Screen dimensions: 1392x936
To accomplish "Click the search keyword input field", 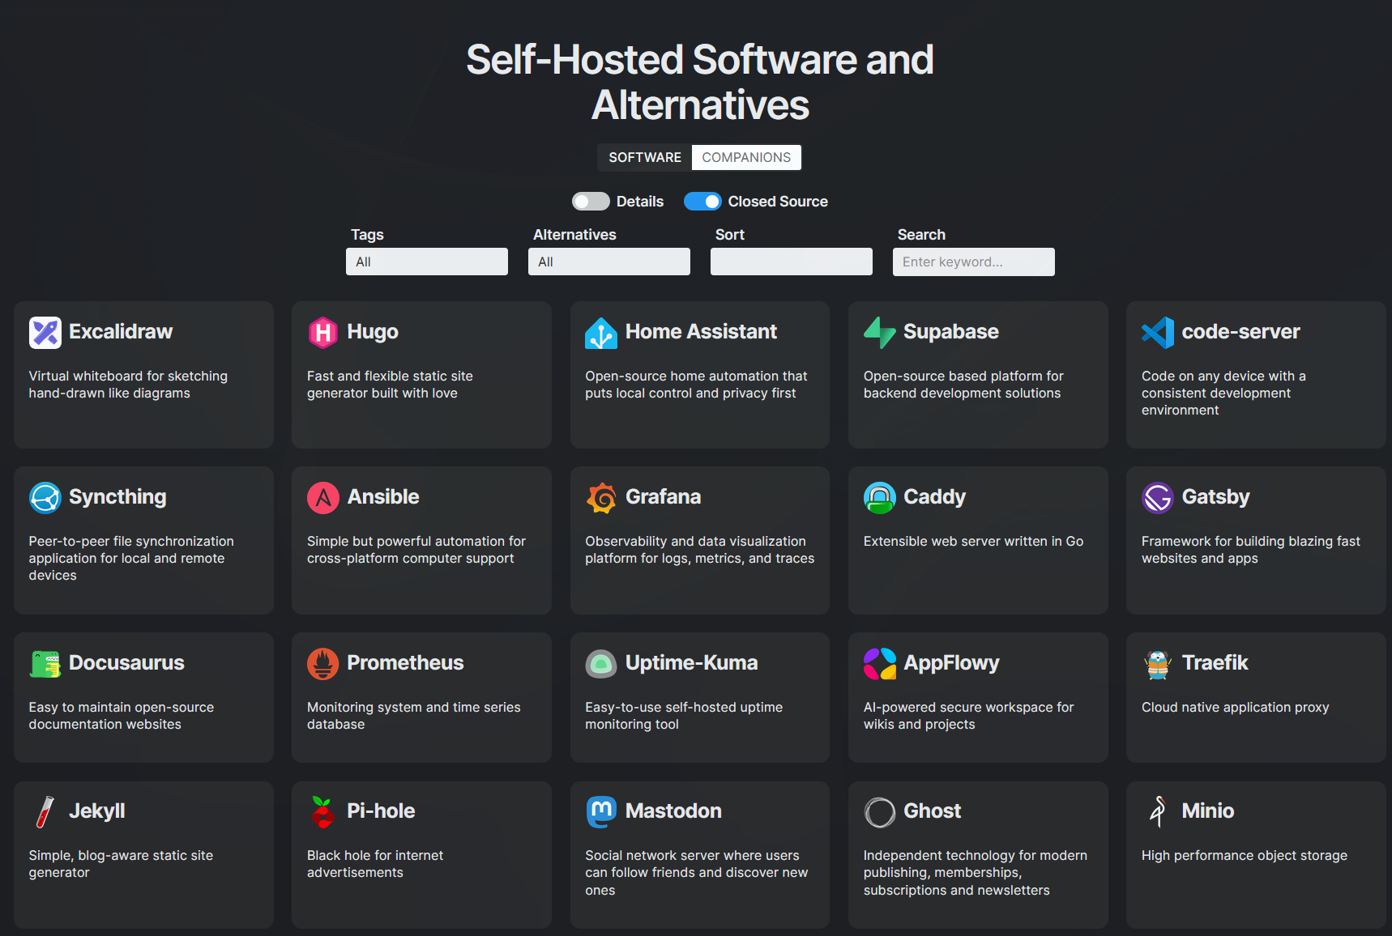I will pyautogui.click(x=973, y=262).
